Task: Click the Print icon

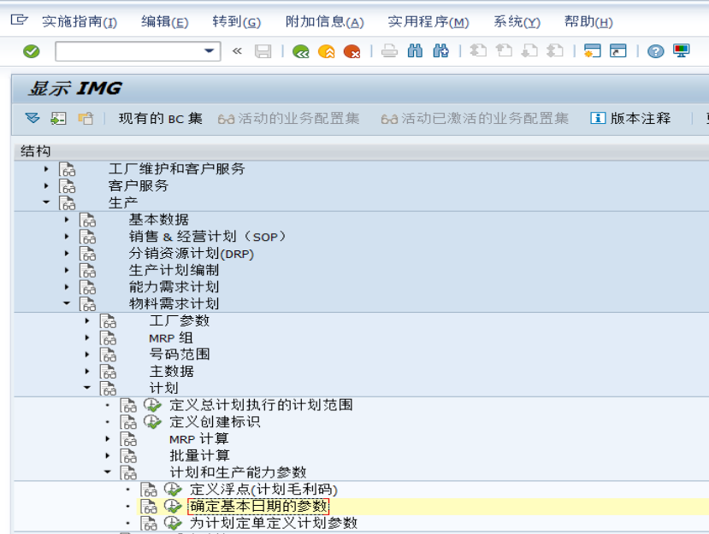Action: 389,51
